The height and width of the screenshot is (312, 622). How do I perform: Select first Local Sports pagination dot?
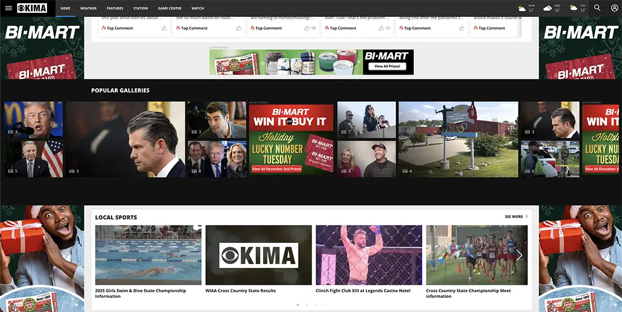[x=298, y=305]
